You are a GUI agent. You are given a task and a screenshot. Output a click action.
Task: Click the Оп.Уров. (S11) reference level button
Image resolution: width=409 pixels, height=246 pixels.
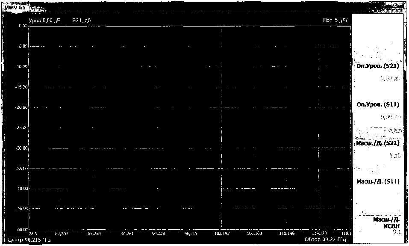click(378, 105)
